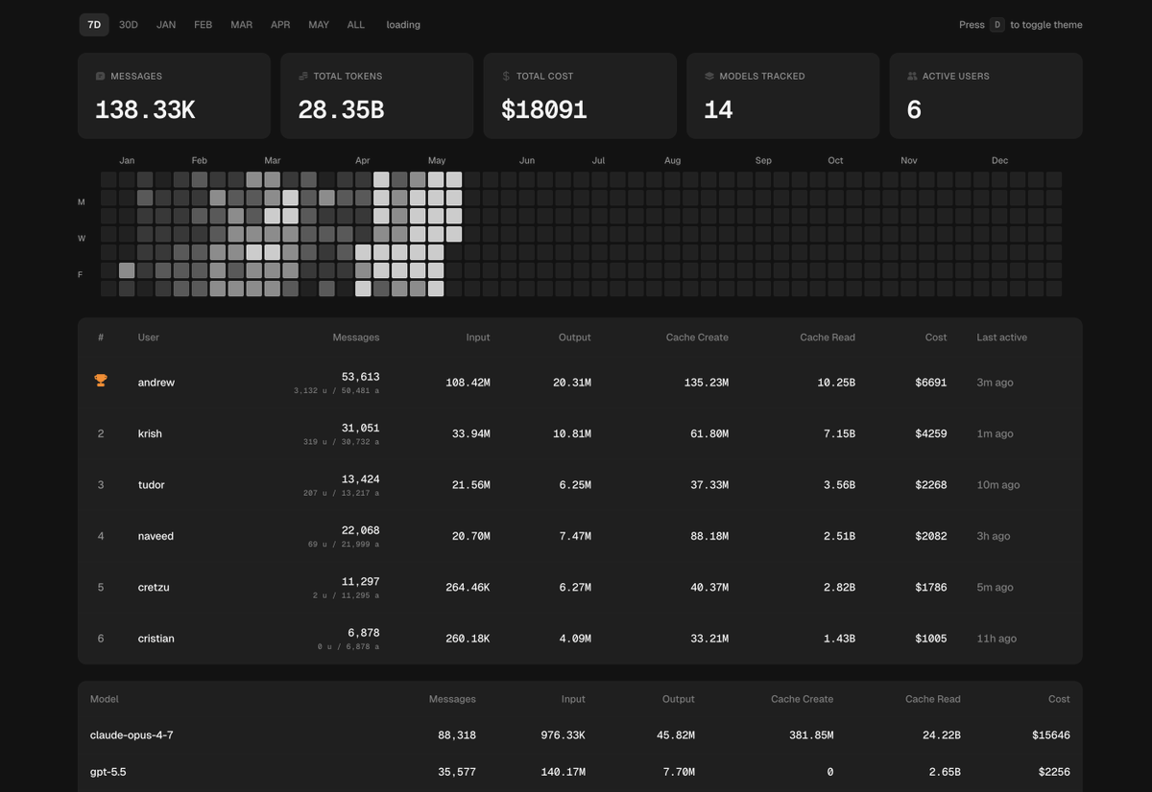The width and height of the screenshot is (1152, 792).
Task: Click the Dec label on heatmap
Action: [999, 161]
